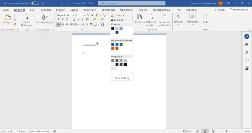Click the Hilfe question mark icon
Screen dimensions: 252x133
tap(205, 17)
